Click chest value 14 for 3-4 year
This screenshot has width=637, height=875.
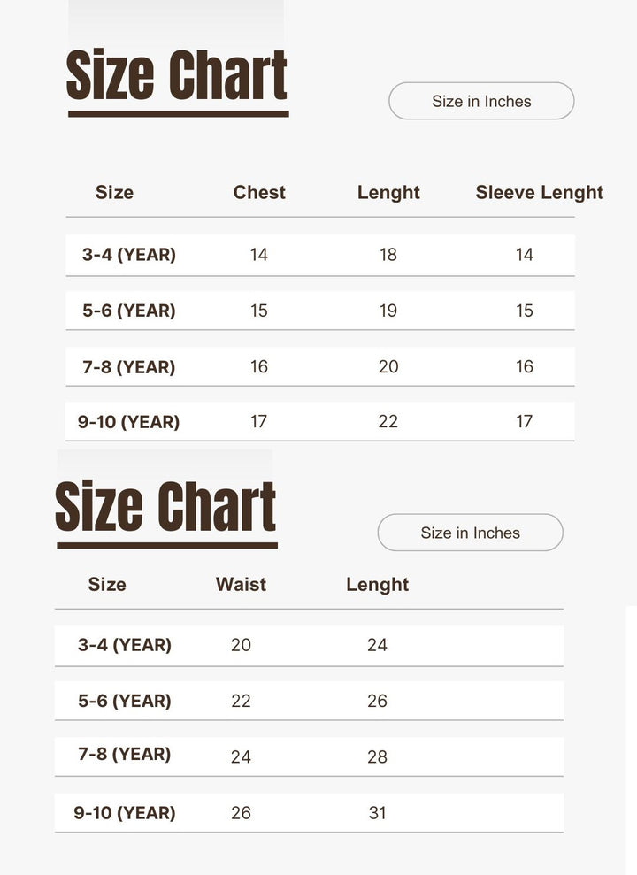tap(258, 255)
